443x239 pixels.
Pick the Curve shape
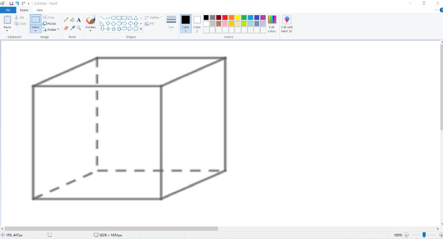tap(108, 18)
